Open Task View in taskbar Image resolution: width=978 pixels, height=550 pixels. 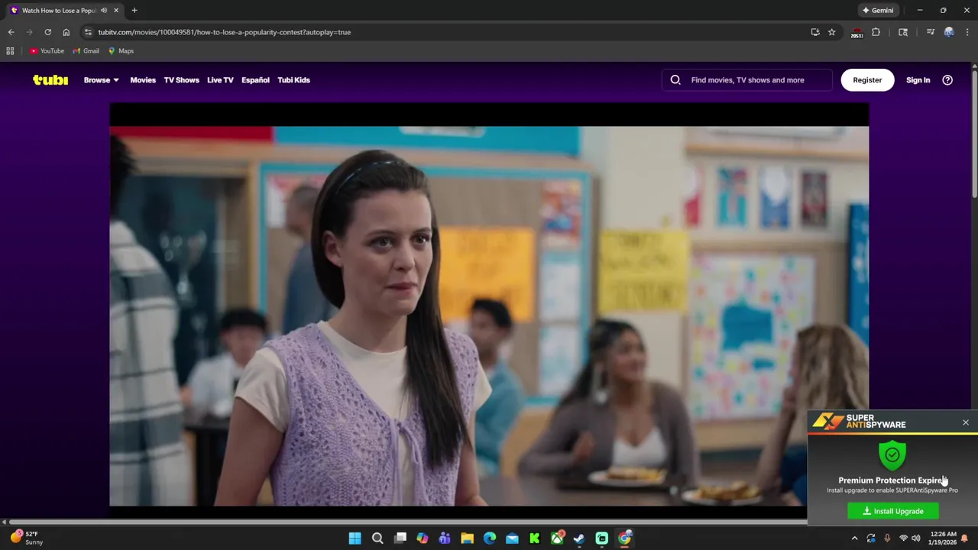(400, 539)
